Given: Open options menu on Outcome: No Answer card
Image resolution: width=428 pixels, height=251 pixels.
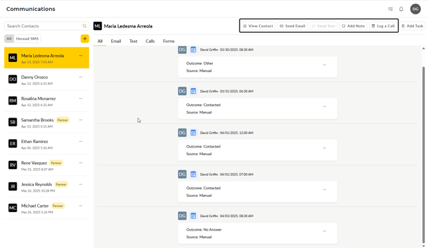Looking at the screenshot, I should coord(325,231).
